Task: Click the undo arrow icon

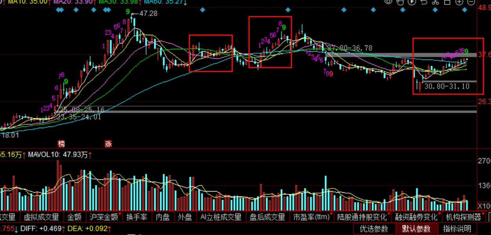Action: [423, 2]
